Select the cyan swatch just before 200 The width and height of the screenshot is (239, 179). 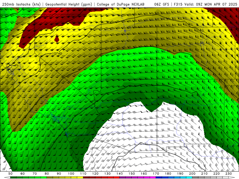coord(189,178)
